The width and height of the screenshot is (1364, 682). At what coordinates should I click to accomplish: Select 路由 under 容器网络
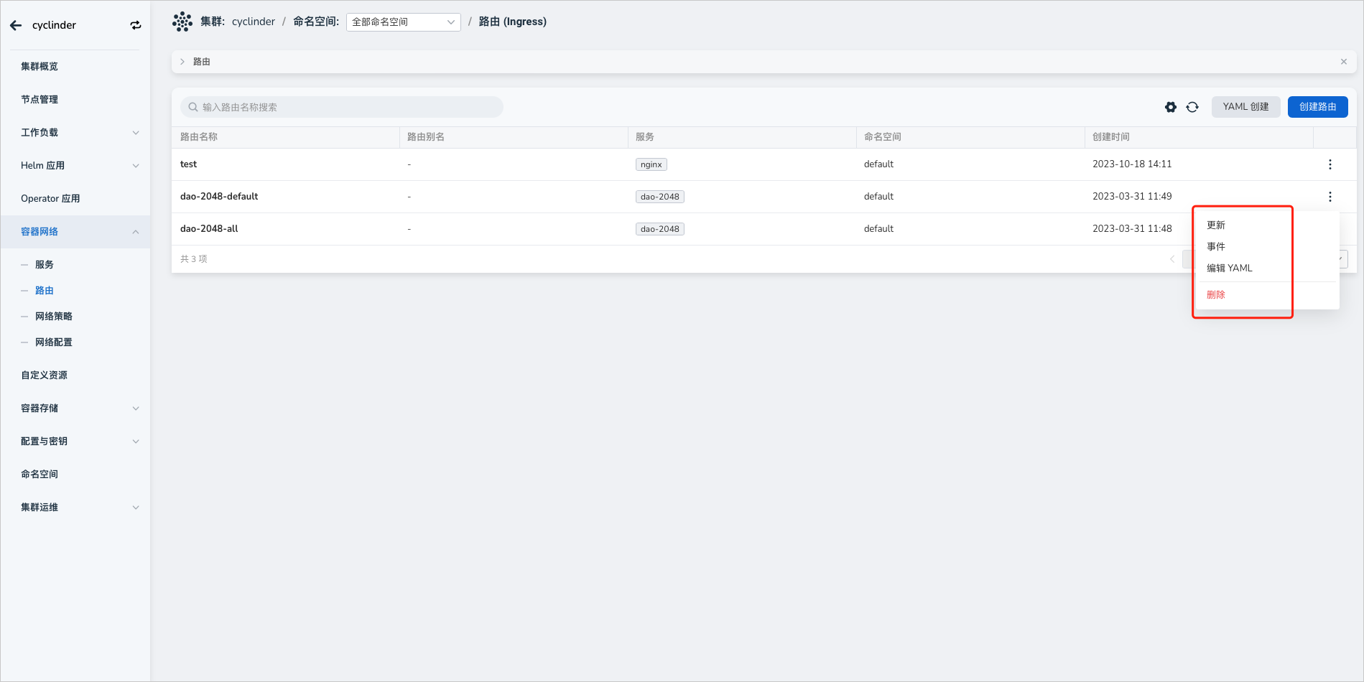[x=45, y=291]
